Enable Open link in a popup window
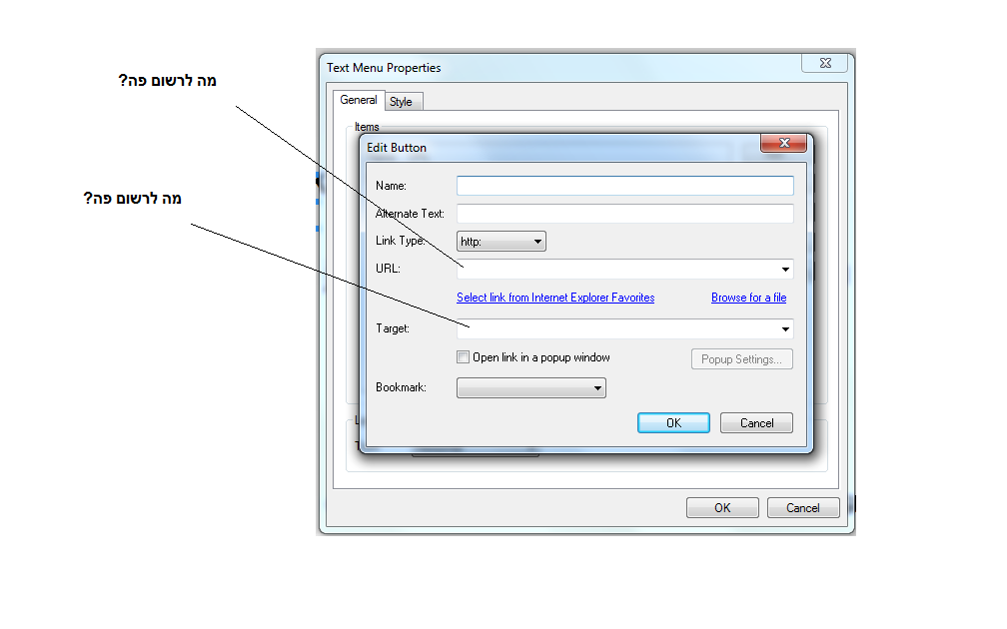Image resolution: width=1007 pixels, height=629 pixels. point(464,357)
